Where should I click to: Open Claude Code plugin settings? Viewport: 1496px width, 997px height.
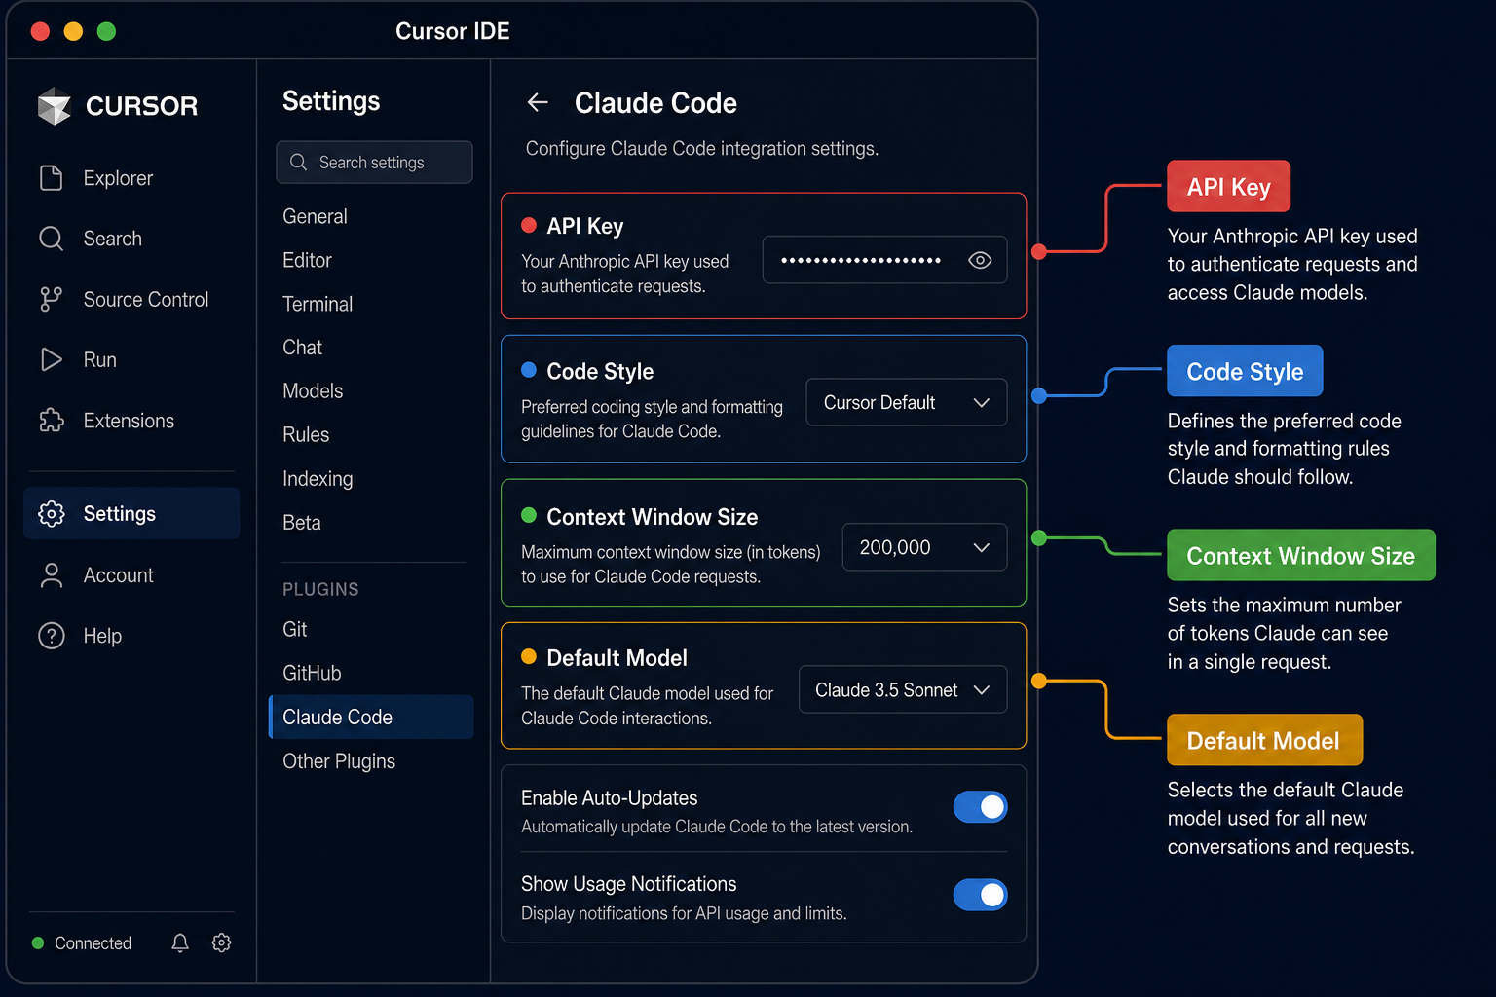tap(371, 717)
